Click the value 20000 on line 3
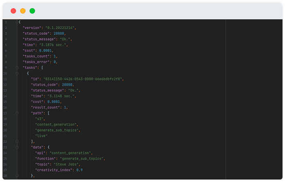This screenshot has width=285, height=182. click(59, 34)
